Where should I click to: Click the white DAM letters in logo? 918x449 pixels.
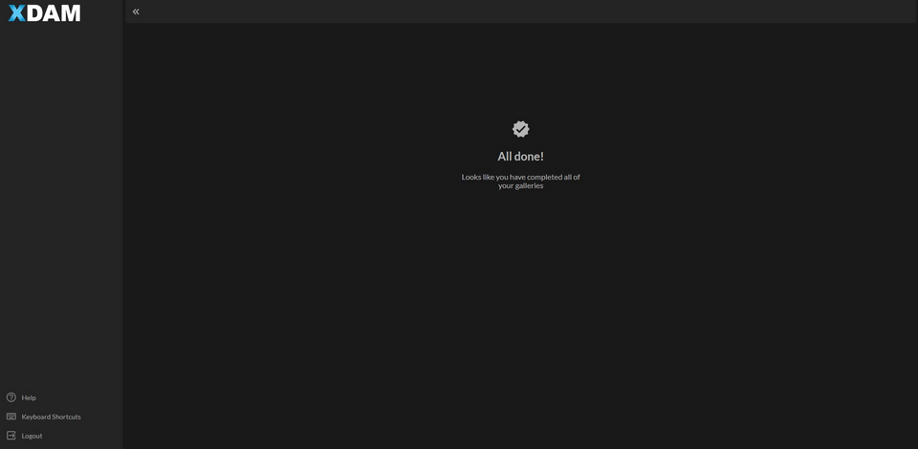click(54, 13)
